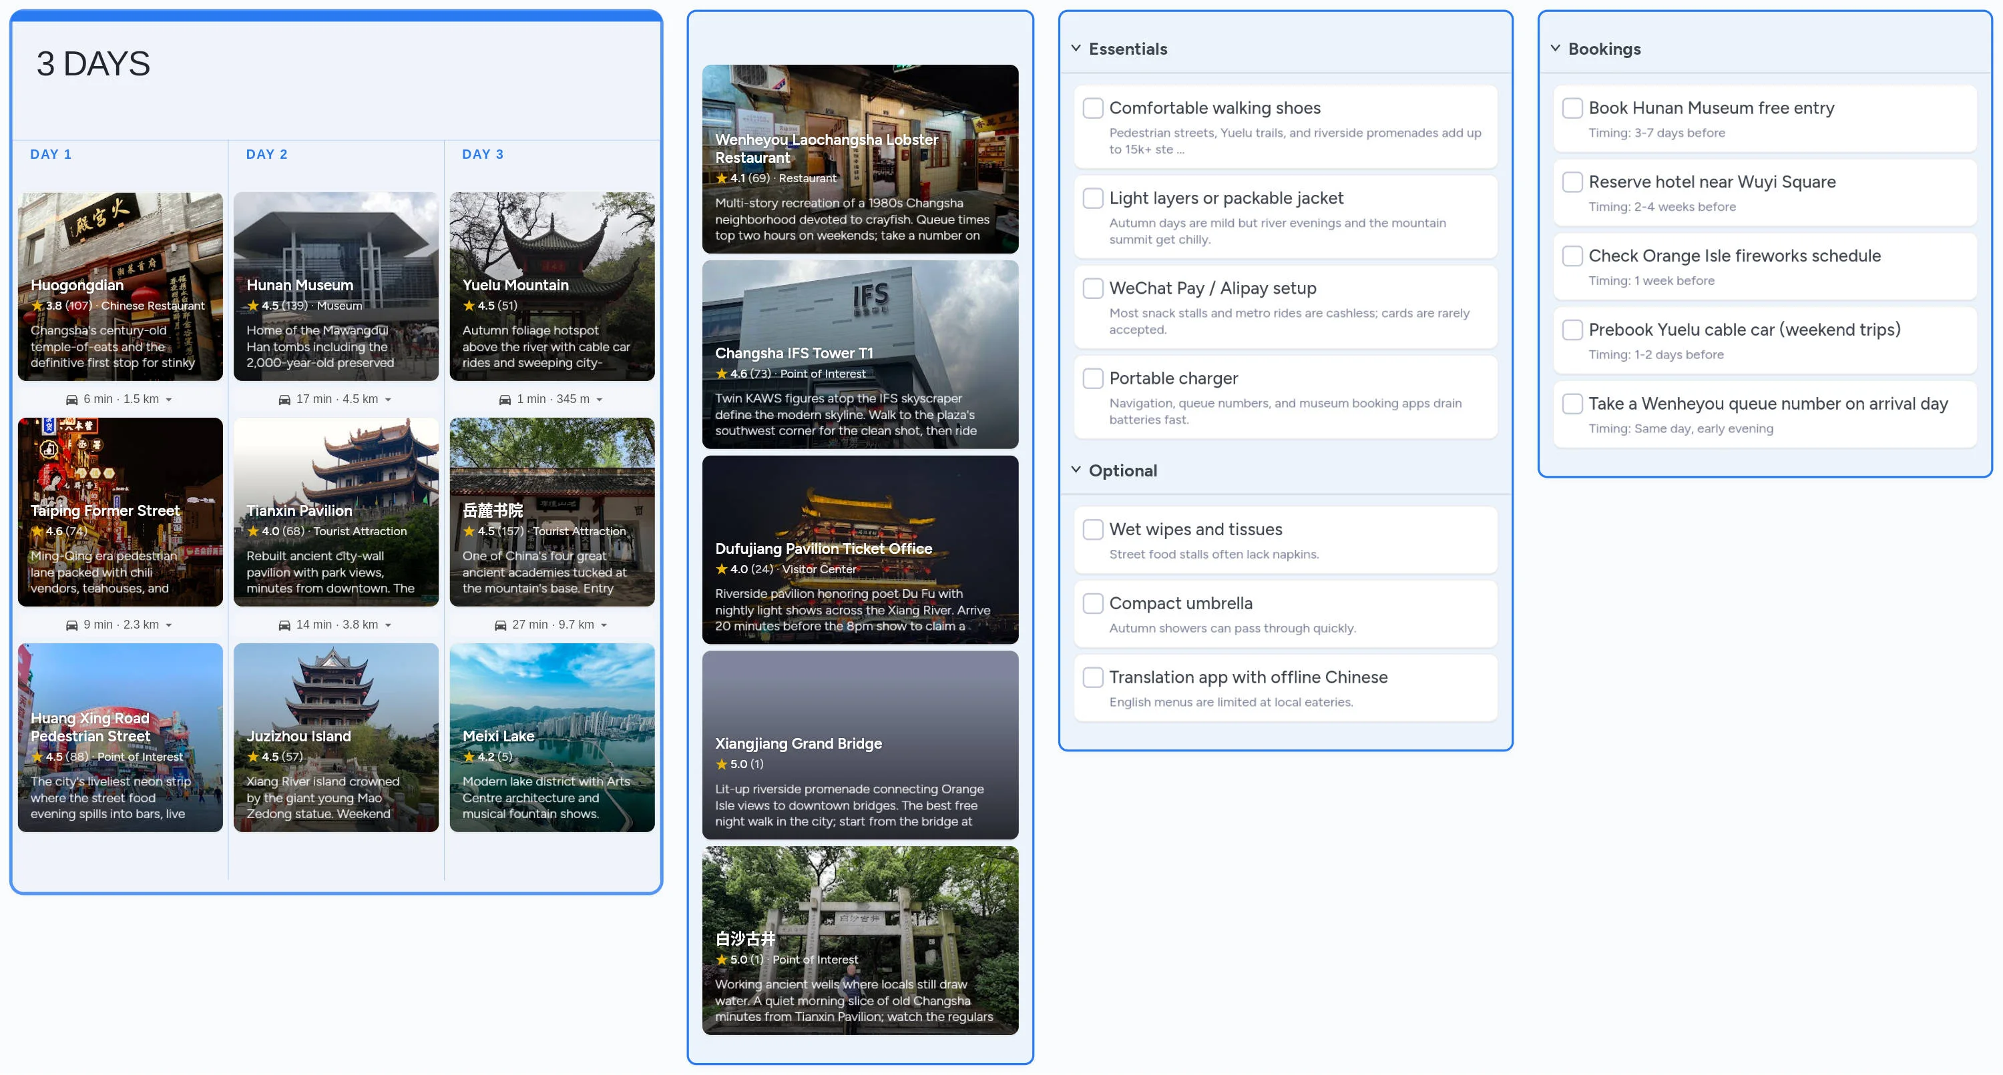Check Light layers or packable jacket
2003x1075 pixels.
coord(1093,198)
